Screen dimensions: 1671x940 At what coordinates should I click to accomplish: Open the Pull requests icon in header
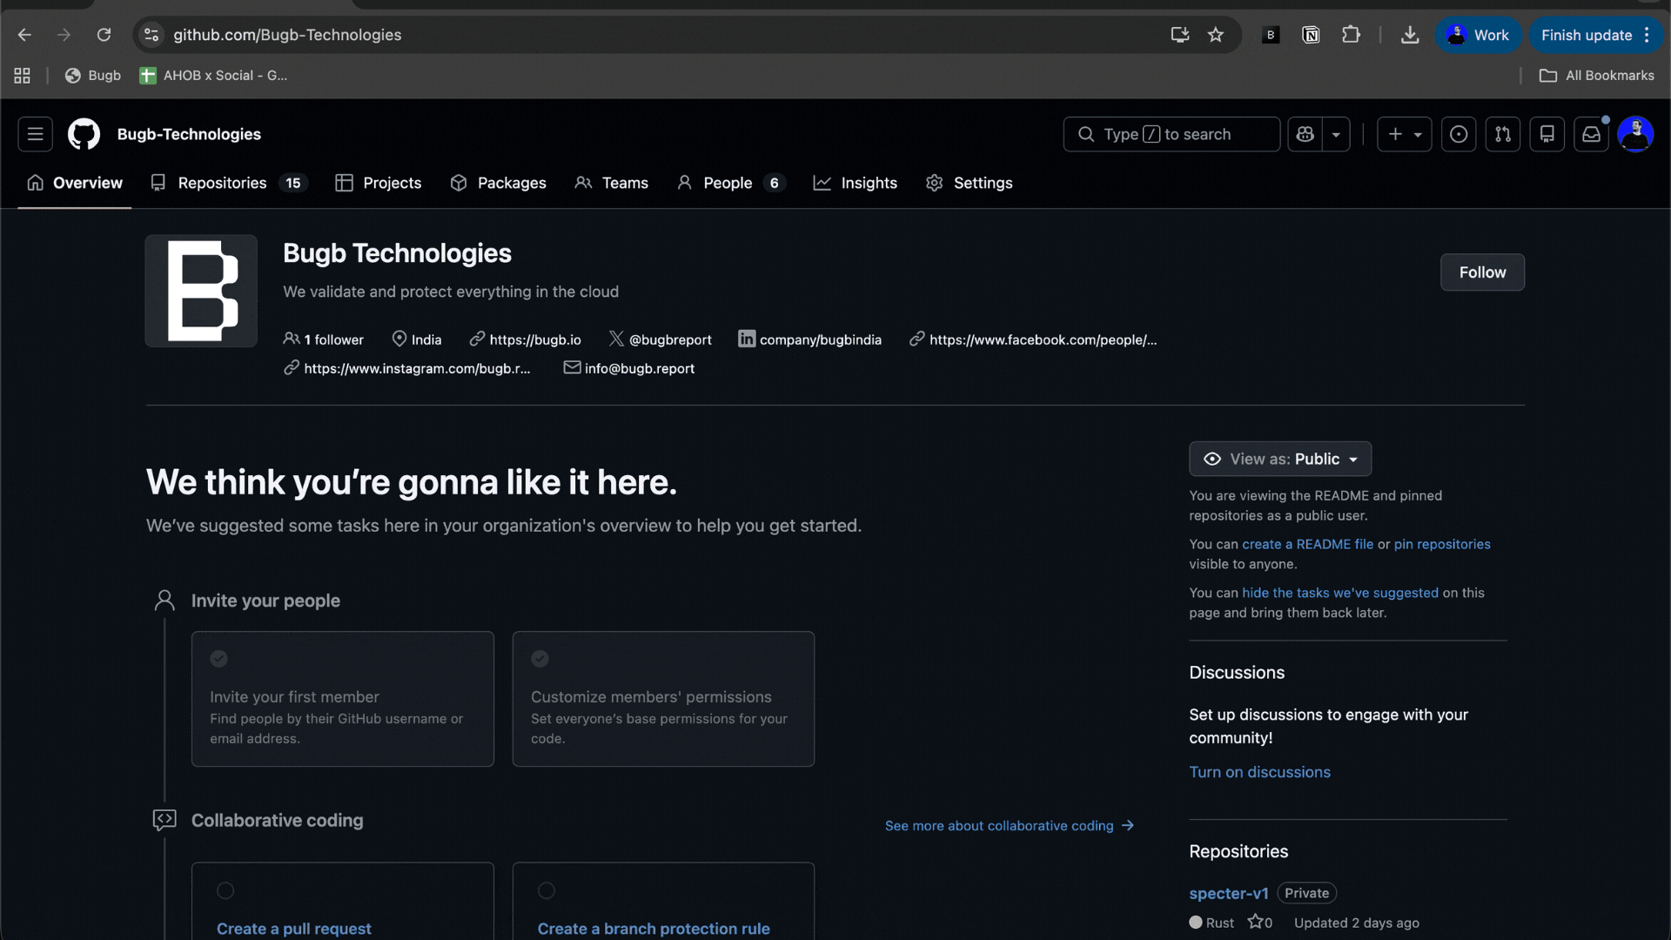pyautogui.click(x=1503, y=134)
